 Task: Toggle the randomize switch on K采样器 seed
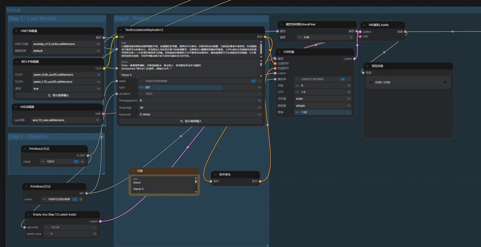(x=343, y=79)
